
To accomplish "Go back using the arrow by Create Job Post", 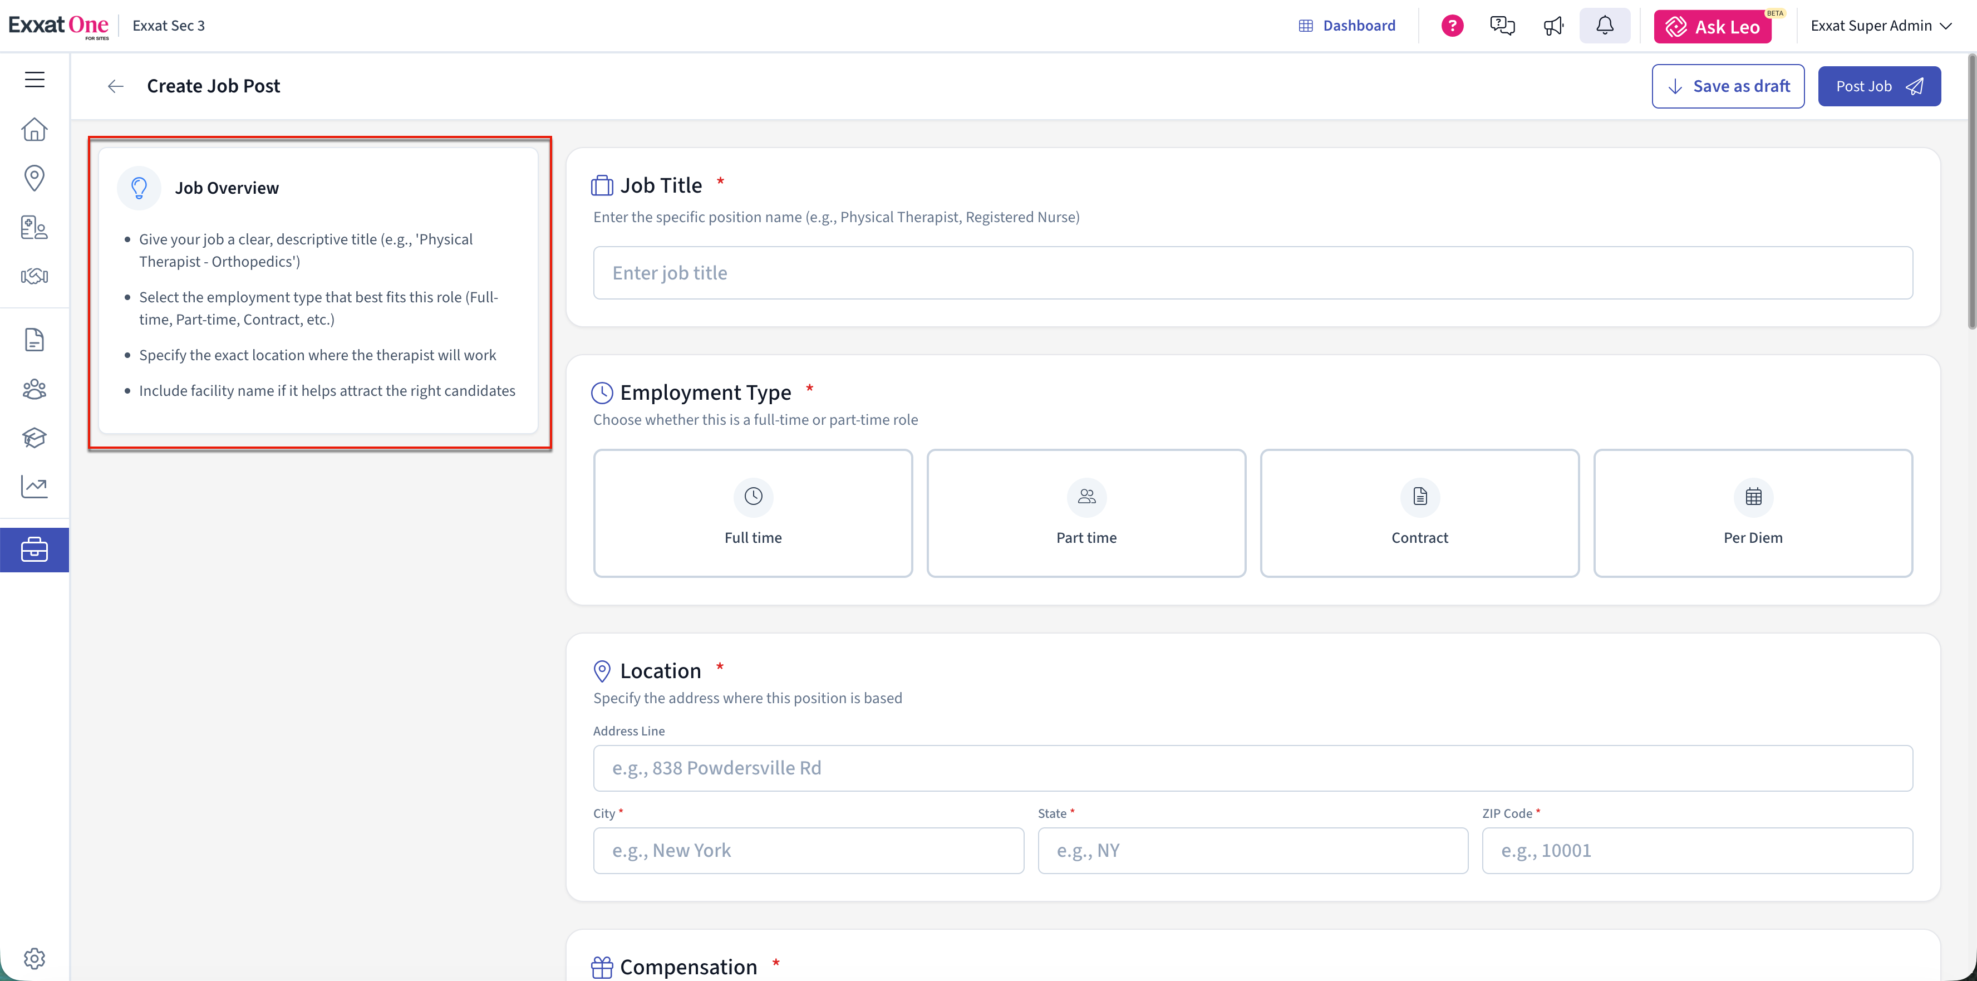I will click(x=116, y=86).
